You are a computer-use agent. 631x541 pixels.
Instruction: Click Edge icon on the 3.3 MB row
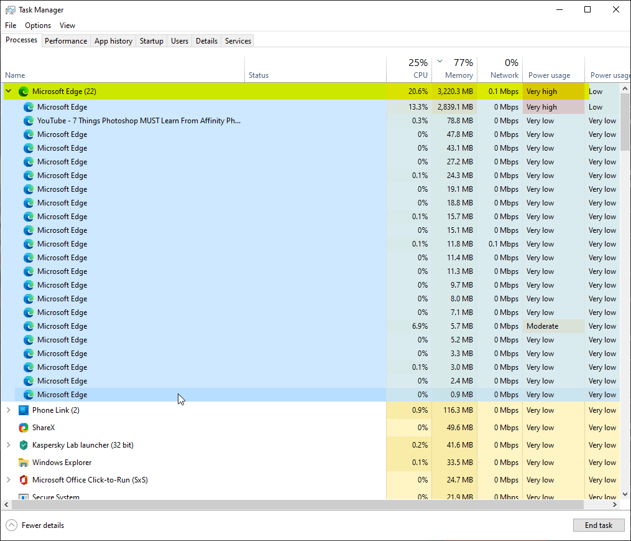pyautogui.click(x=28, y=354)
